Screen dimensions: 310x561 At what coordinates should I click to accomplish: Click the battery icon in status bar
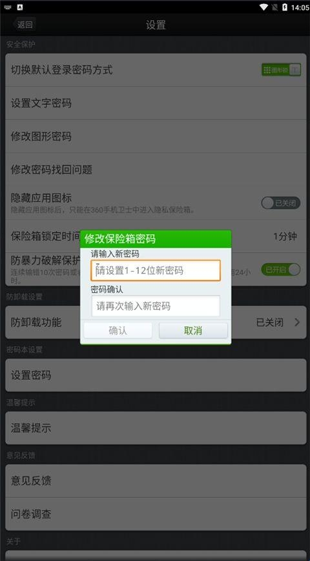coord(285,7)
